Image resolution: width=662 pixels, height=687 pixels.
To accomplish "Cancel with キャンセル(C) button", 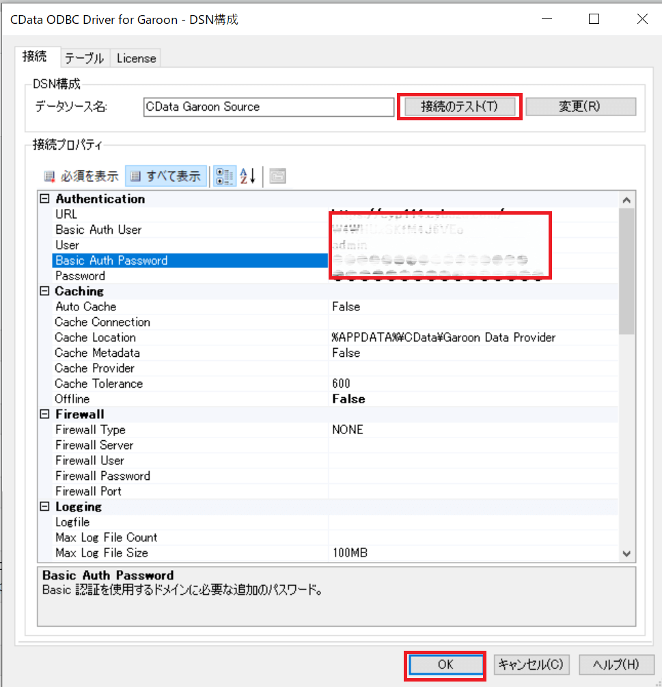I will (x=531, y=664).
